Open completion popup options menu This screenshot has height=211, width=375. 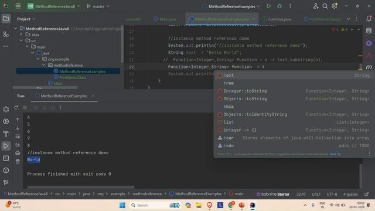(370, 154)
